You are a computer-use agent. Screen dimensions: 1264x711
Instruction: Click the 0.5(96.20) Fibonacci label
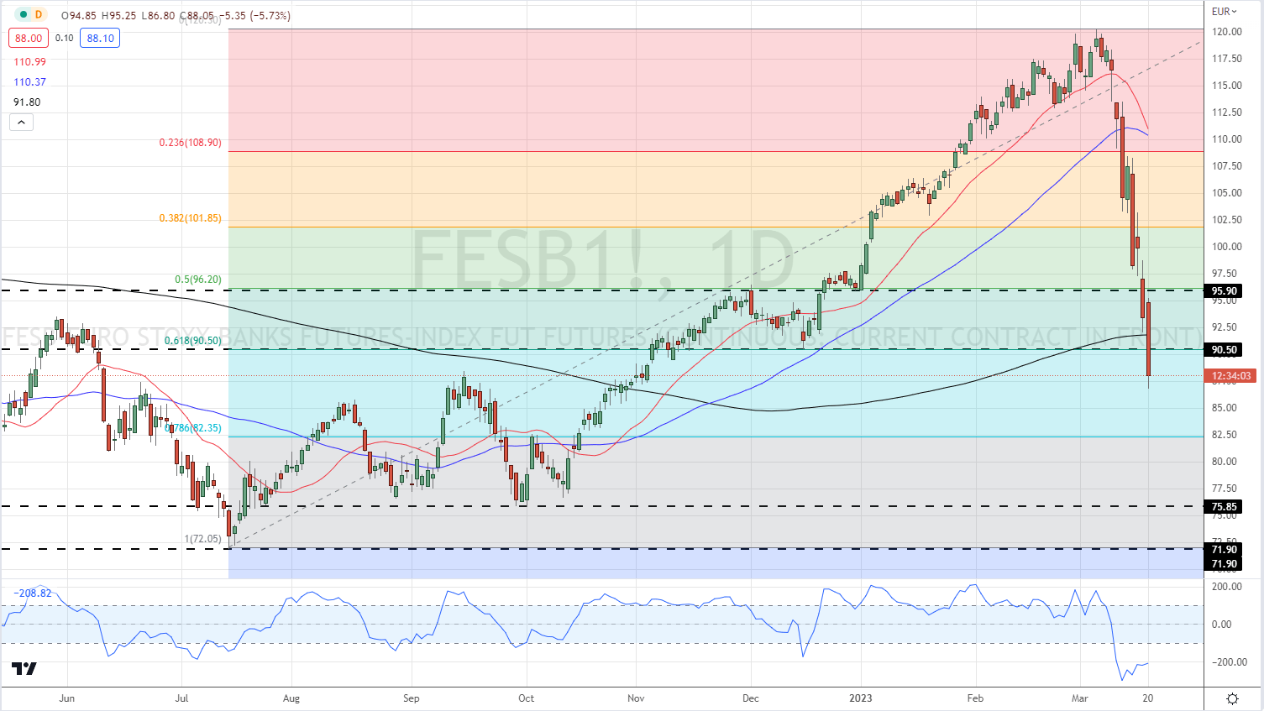[x=198, y=280]
